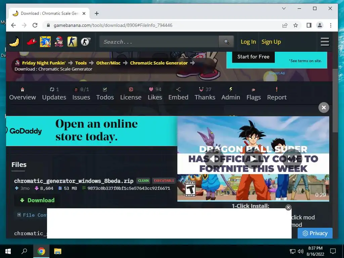The width and height of the screenshot is (344, 258).
Task: Open the notification center
Action: coord(333,251)
